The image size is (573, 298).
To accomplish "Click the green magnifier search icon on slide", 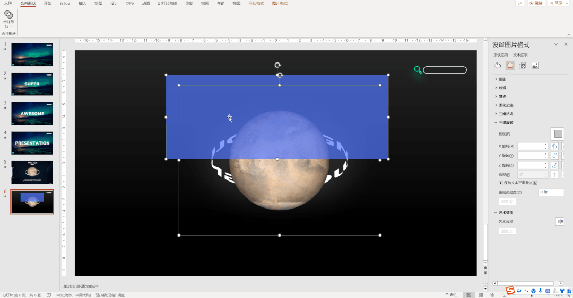I will tap(418, 70).
